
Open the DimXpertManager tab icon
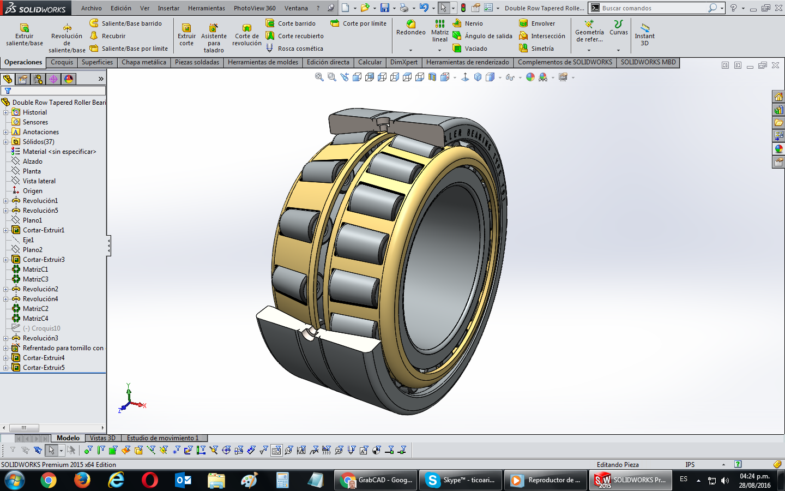(x=53, y=79)
